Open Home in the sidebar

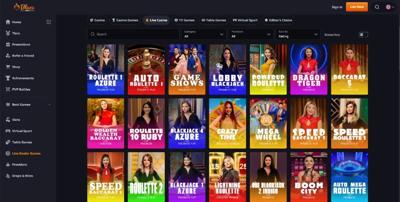[x=16, y=22]
